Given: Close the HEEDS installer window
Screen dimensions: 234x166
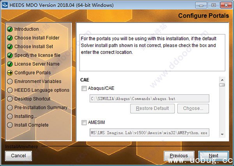Looking at the screenshot, I should click(x=226, y=5).
